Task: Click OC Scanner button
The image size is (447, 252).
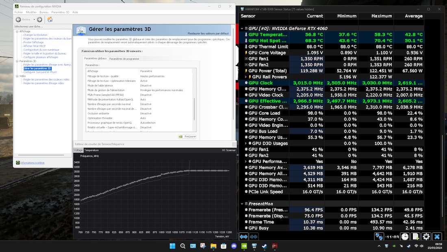Action: (x=229, y=150)
